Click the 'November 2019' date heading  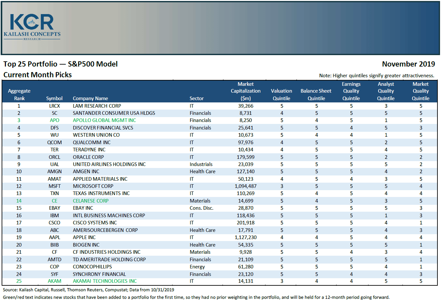pos(408,64)
